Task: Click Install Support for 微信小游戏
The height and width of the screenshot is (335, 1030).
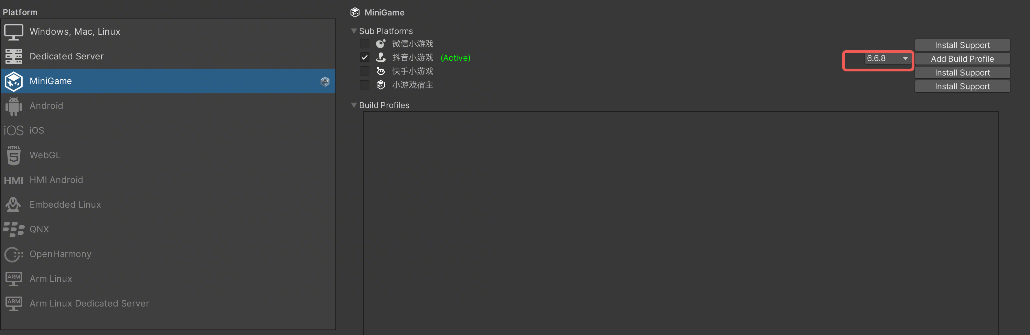Action: [x=962, y=45]
